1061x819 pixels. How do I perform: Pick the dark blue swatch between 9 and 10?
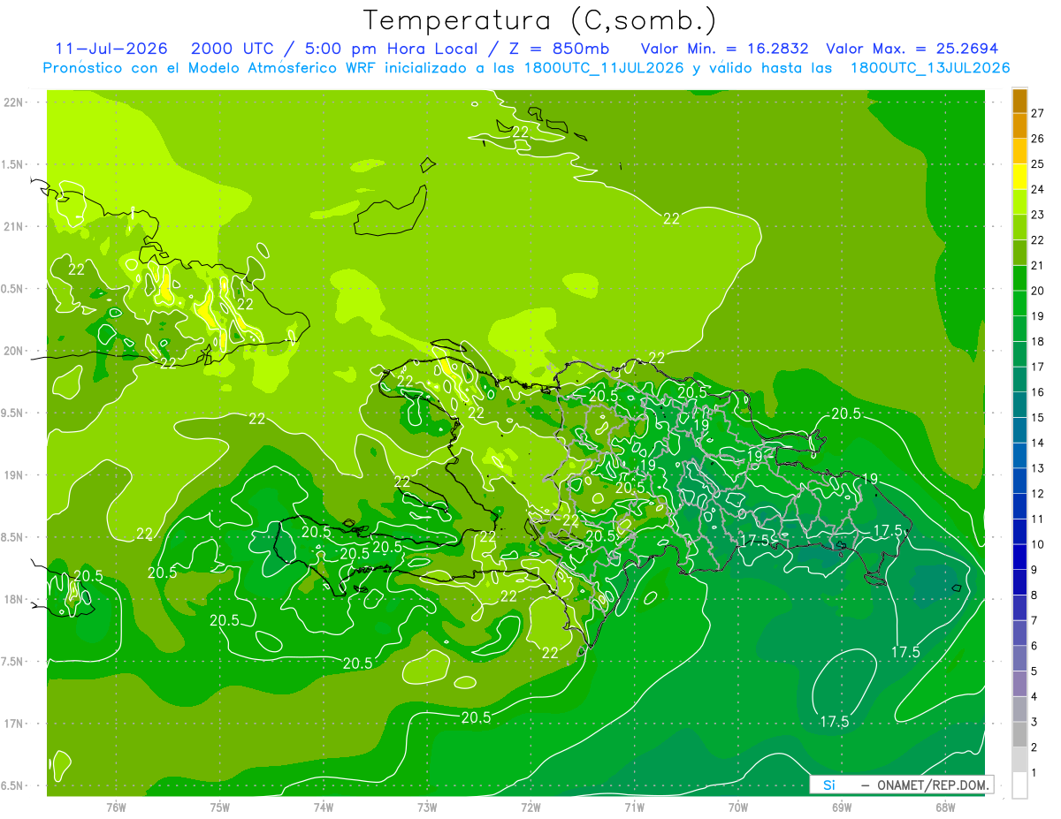1019,557
